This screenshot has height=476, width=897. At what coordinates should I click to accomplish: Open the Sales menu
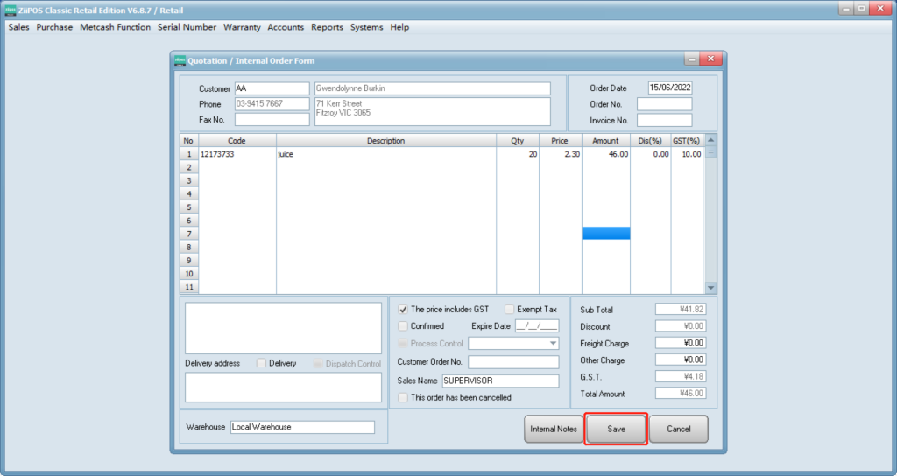(18, 27)
